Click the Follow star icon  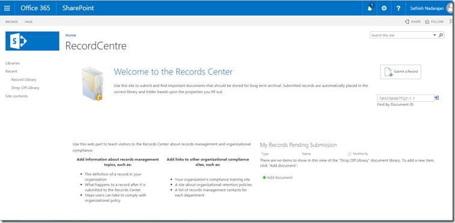427,22
